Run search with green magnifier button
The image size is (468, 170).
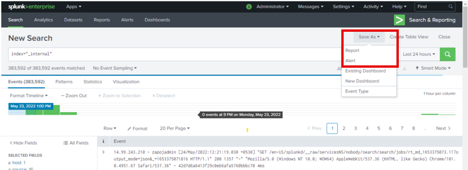point(447,54)
